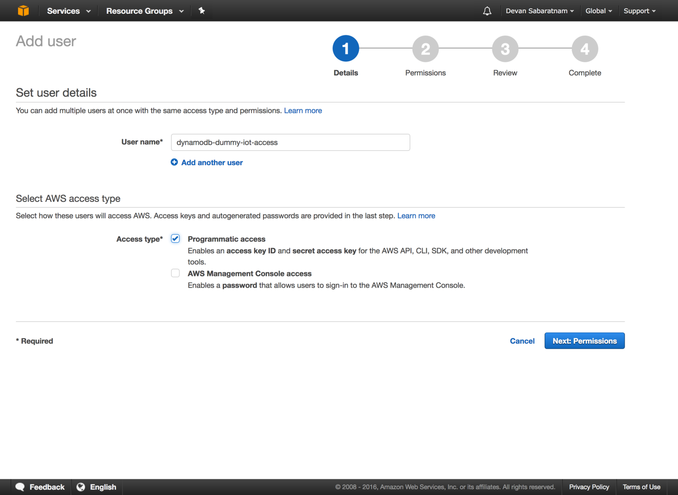Open the Global region dropdown
Image resolution: width=678 pixels, height=495 pixels.
click(x=598, y=11)
